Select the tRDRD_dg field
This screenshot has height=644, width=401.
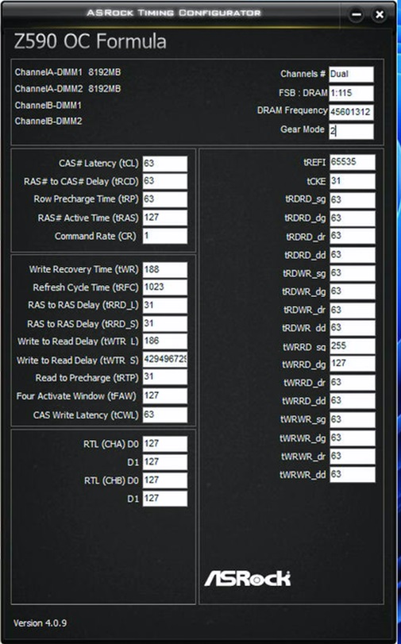coord(352,218)
